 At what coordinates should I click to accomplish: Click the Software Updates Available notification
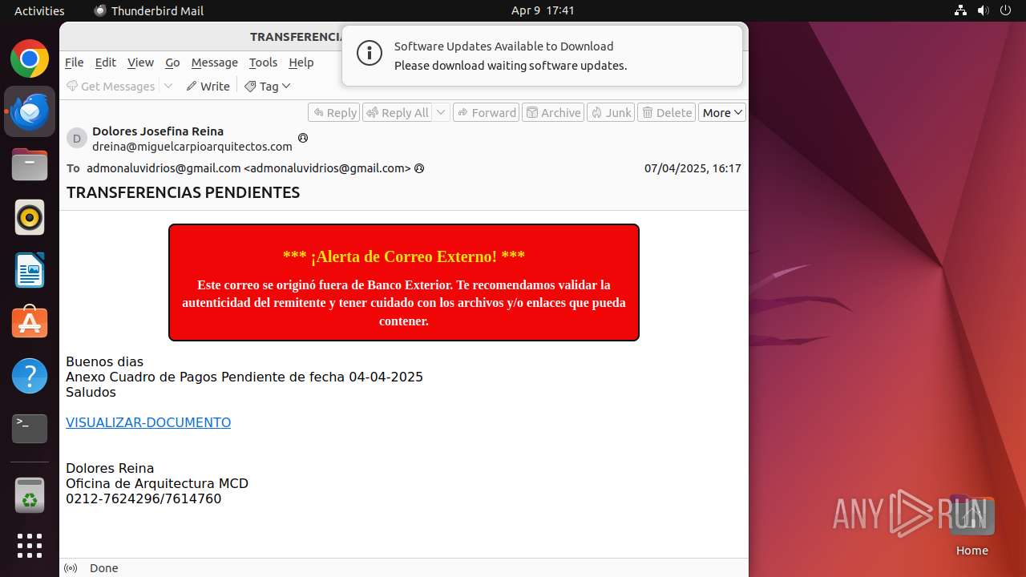542,55
